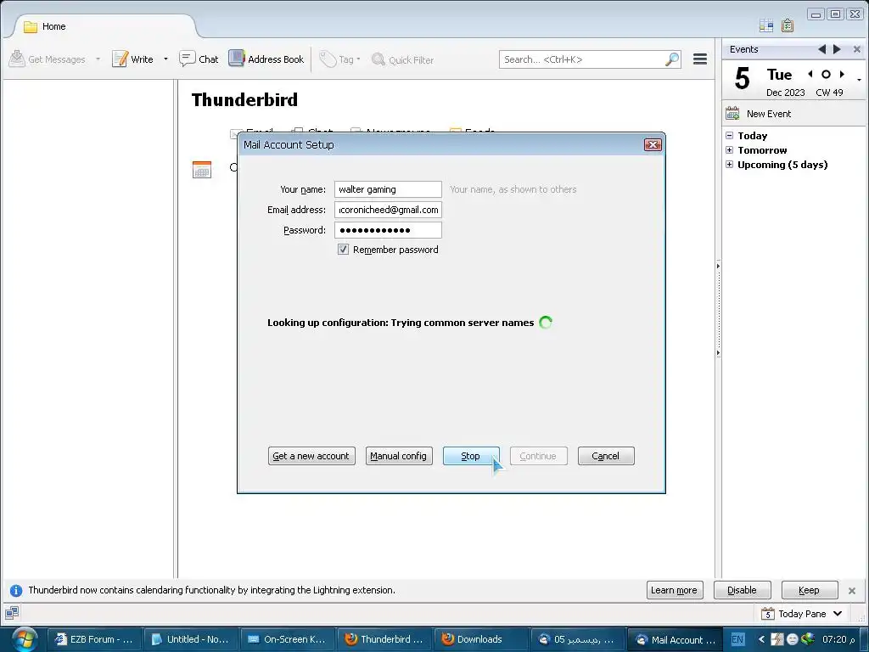Viewport: 869px width, 652px height.
Task: Click Learn more about Lightning
Action: 675,590
